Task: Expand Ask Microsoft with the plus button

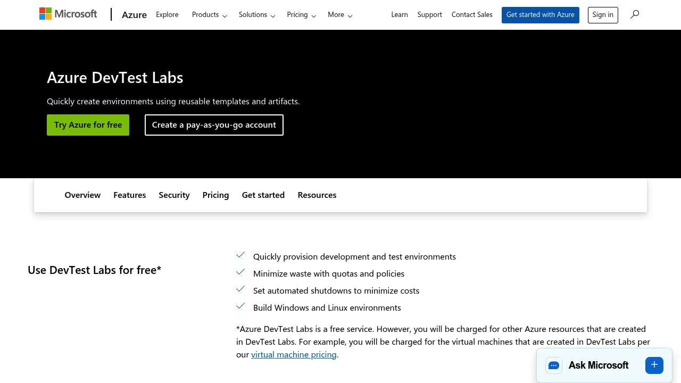Action: [654, 365]
